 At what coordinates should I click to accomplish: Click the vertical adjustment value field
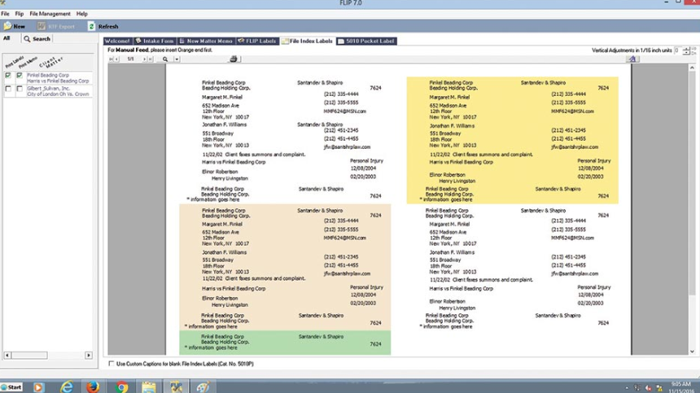(677, 50)
